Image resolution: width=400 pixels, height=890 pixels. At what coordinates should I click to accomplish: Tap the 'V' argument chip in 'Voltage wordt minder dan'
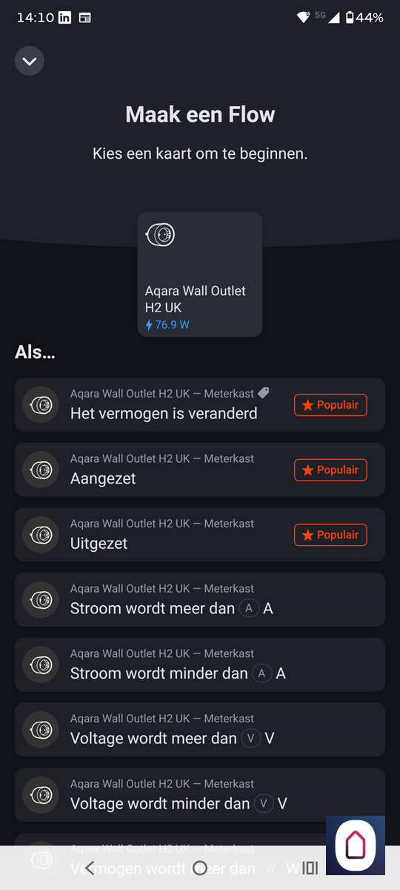coord(264,803)
